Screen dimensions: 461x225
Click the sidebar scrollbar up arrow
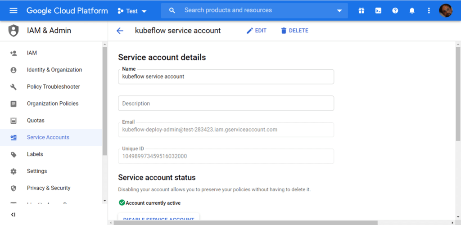point(105,45)
